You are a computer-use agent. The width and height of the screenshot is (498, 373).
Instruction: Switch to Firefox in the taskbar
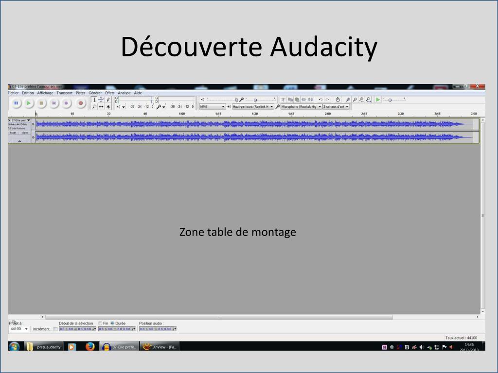(x=90, y=347)
